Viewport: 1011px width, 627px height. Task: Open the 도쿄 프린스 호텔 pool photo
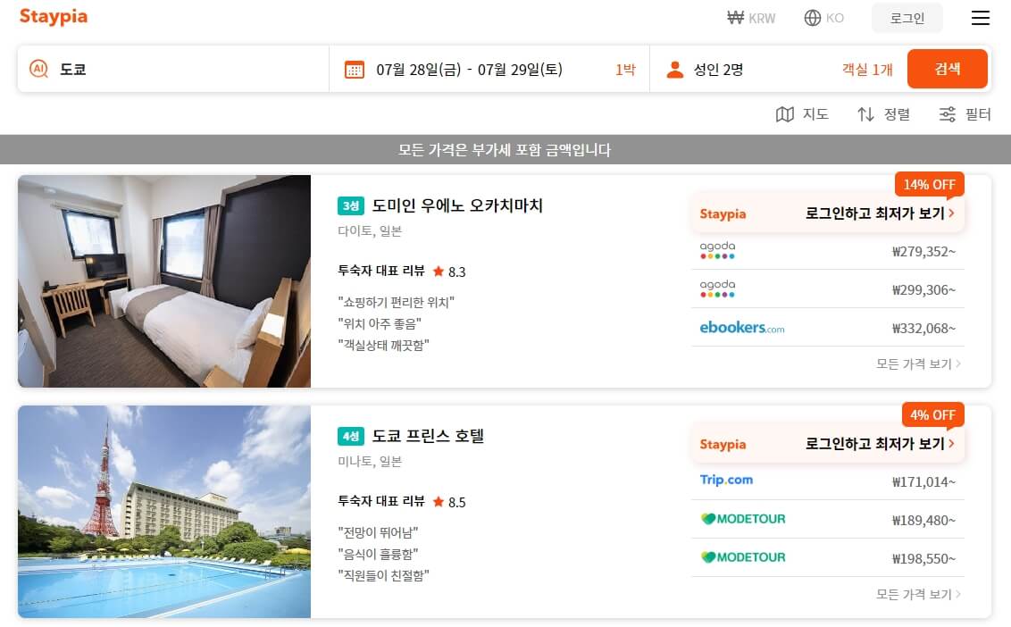164,512
